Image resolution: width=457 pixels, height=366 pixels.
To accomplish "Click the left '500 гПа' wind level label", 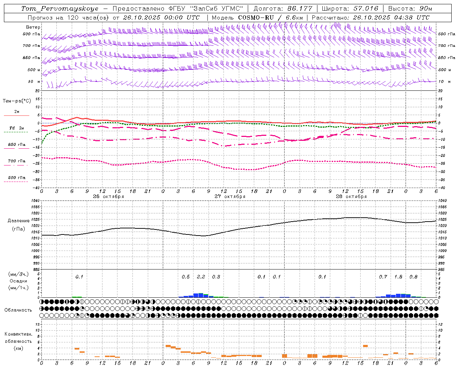I will pyautogui.click(x=31, y=34).
